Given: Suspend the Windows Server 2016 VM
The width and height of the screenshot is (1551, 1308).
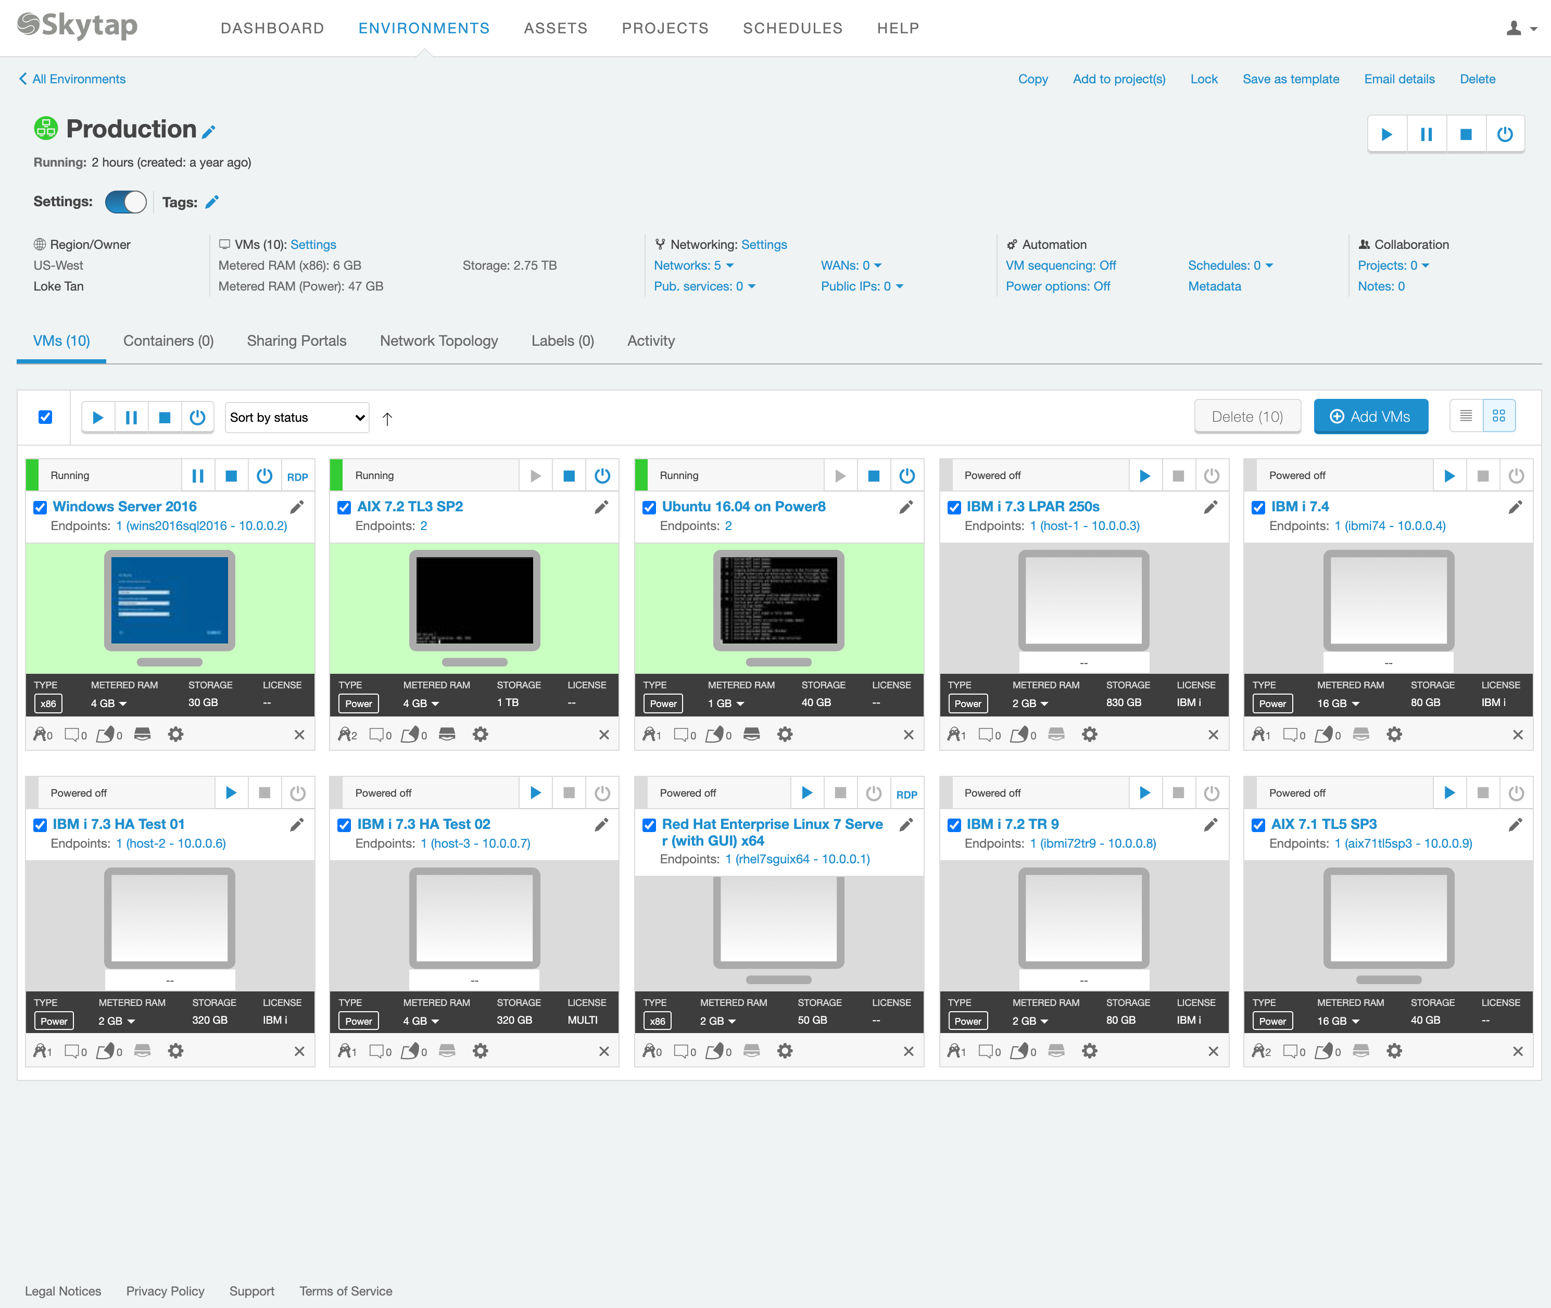Looking at the screenshot, I should tap(198, 476).
